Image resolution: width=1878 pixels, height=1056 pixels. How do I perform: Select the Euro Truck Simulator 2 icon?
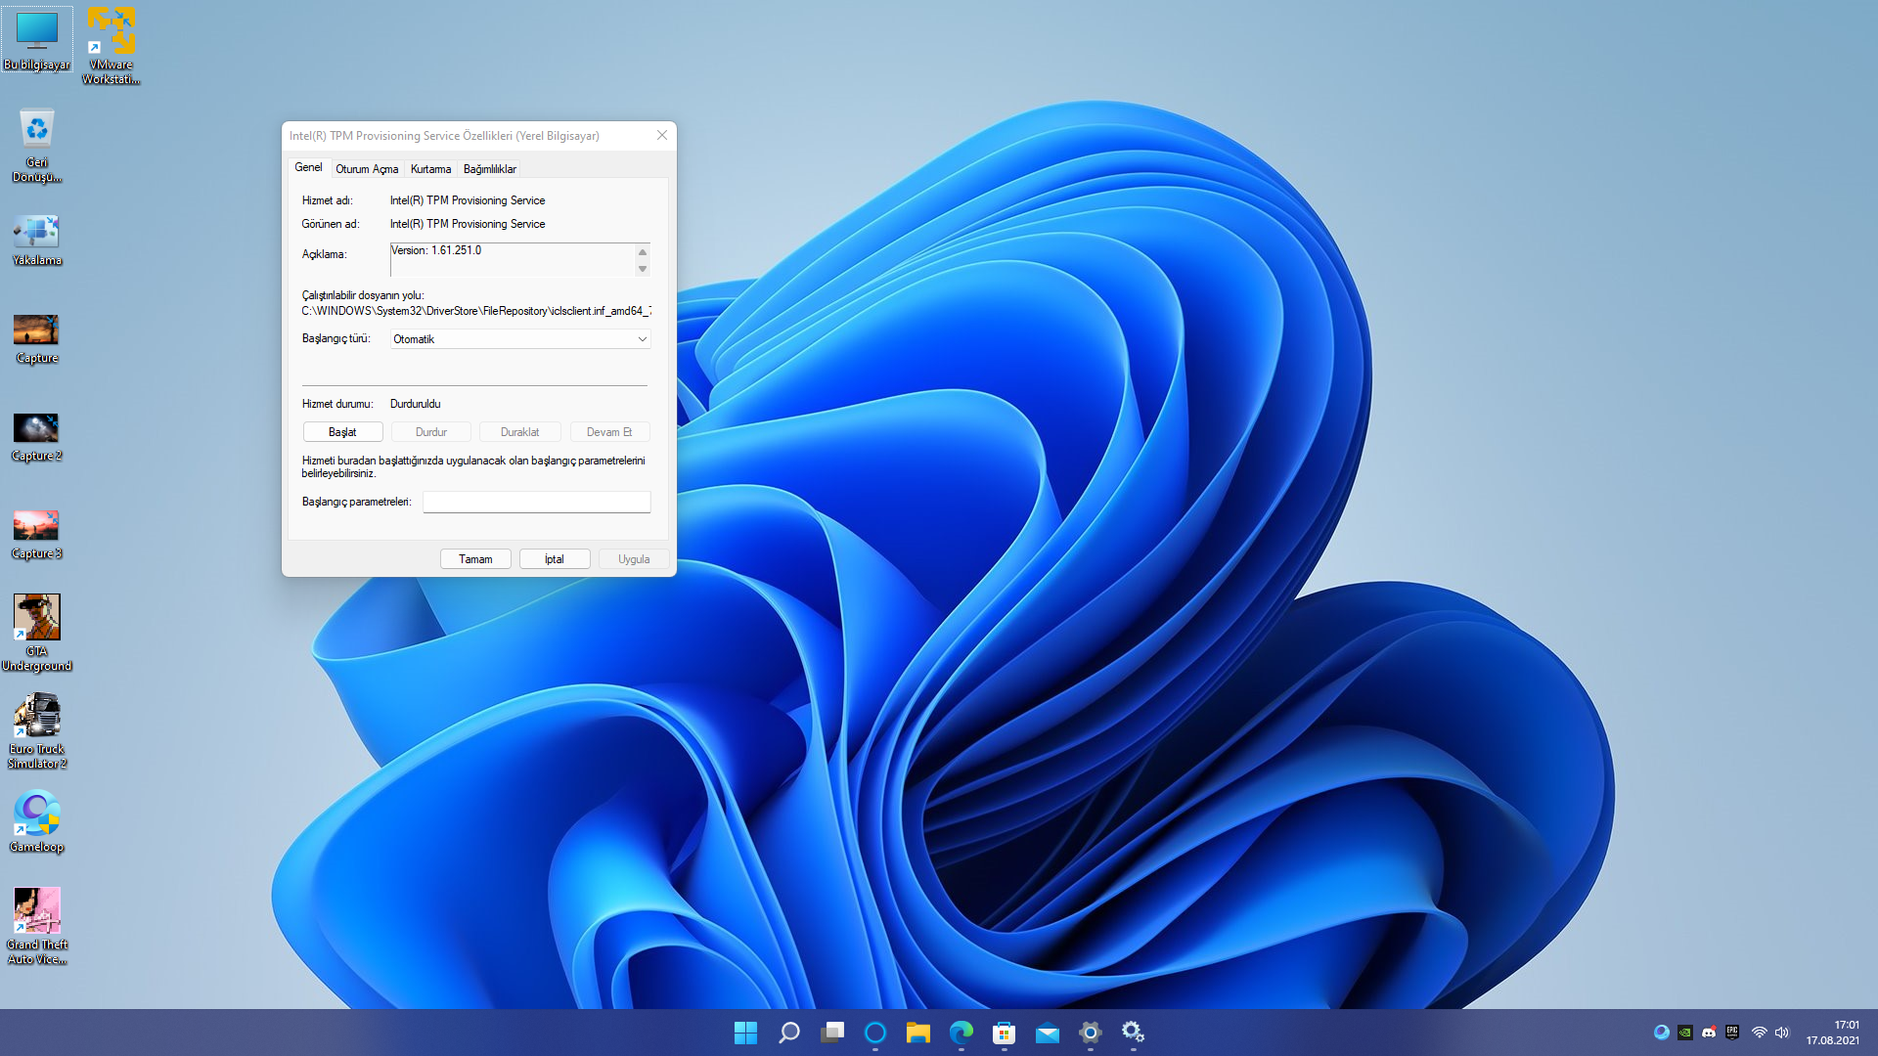(x=36, y=729)
